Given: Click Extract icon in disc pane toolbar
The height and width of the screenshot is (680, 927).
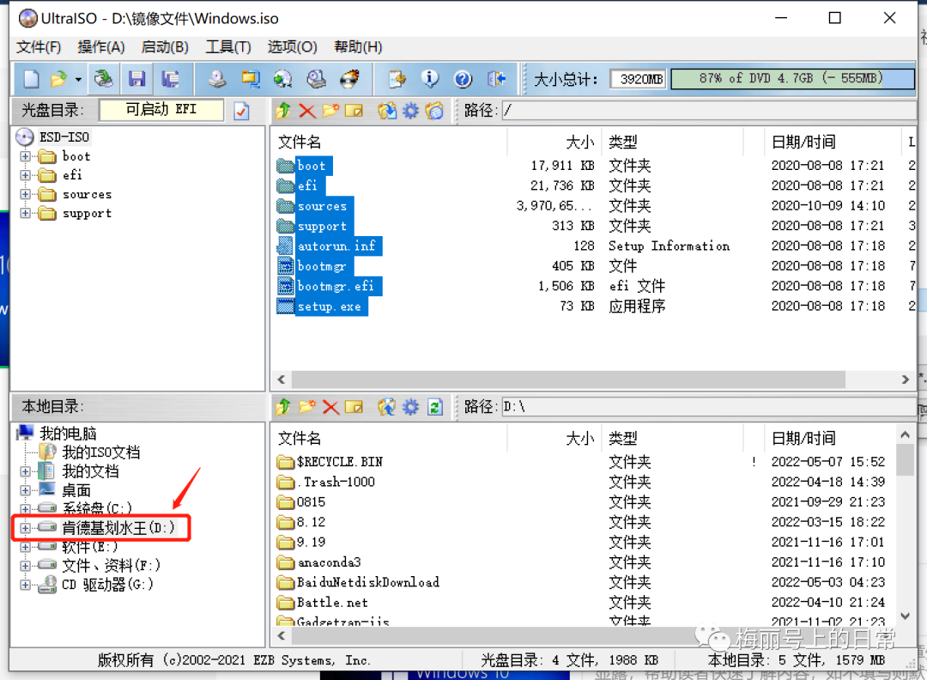Looking at the screenshot, I should (x=387, y=111).
